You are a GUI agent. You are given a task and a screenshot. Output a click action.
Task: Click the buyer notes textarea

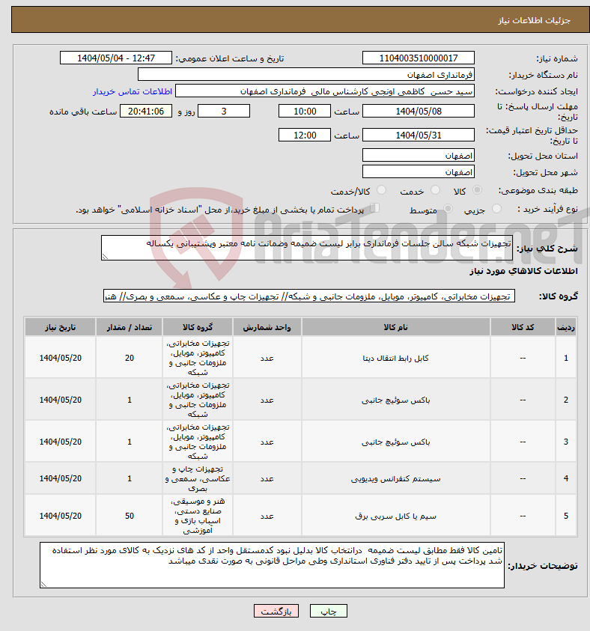click(x=272, y=565)
